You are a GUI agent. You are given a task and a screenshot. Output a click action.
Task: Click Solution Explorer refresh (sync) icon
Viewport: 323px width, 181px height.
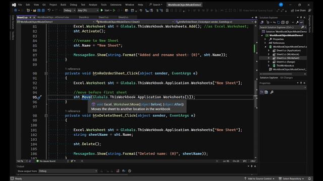279,22
